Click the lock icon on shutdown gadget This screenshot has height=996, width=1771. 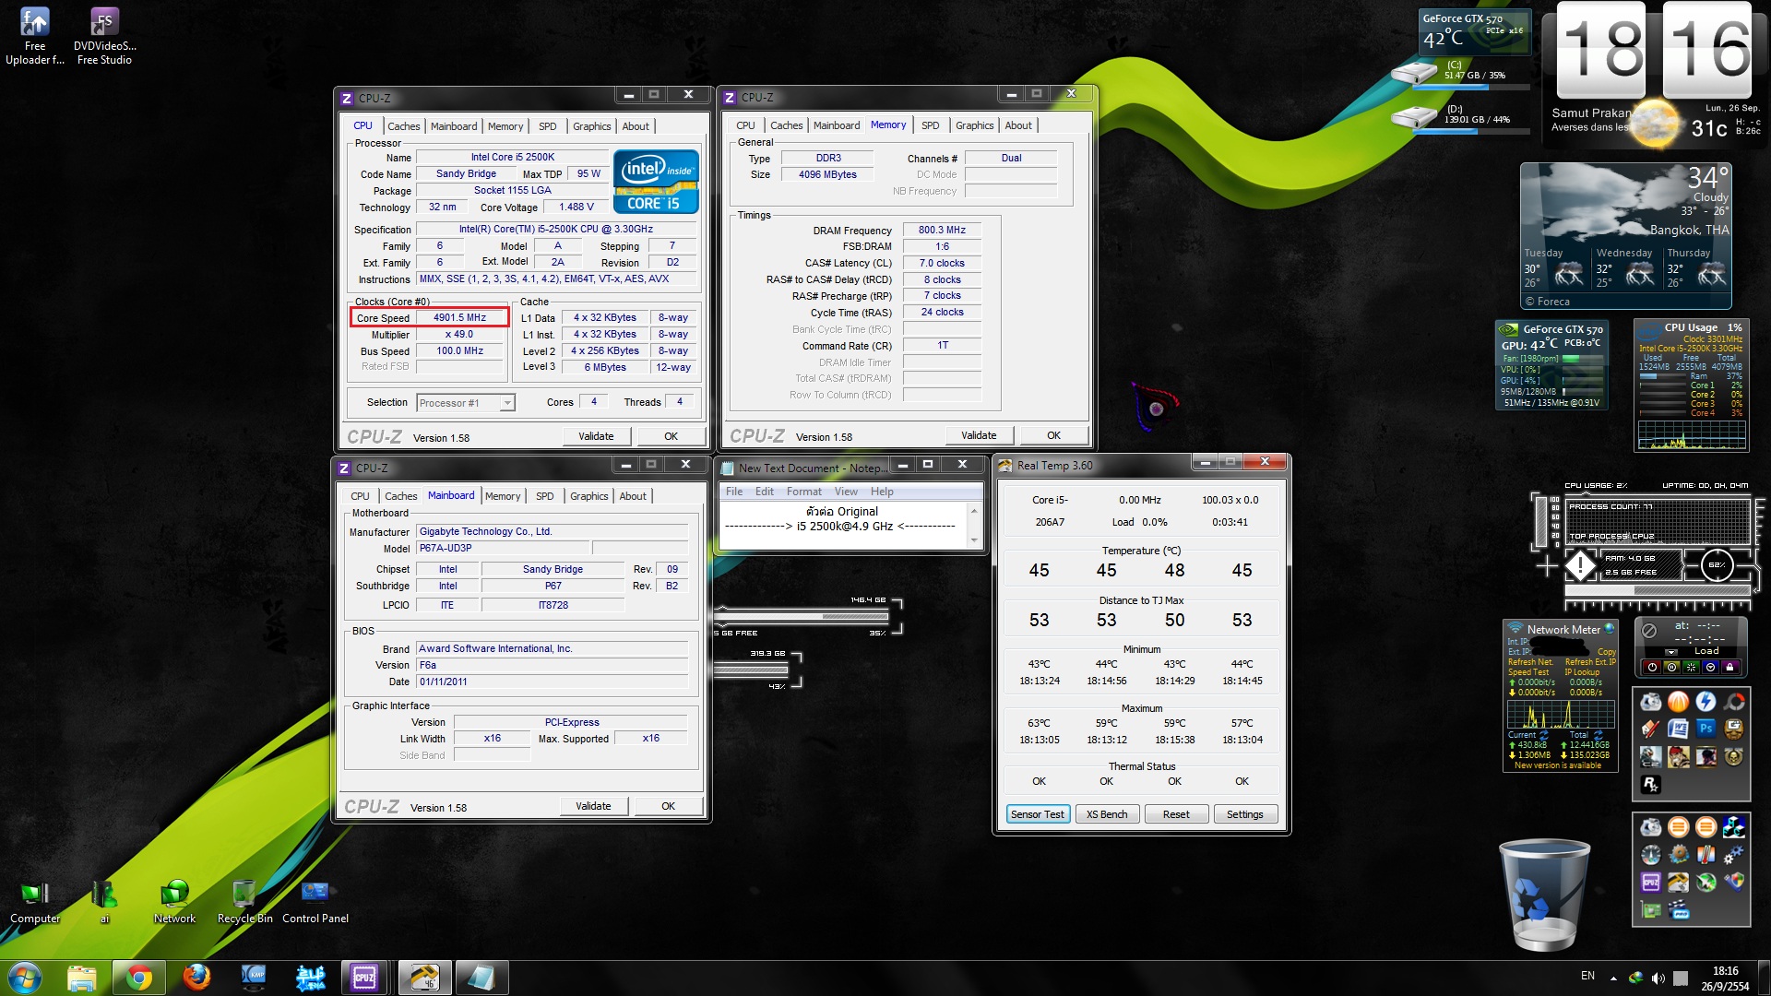click(1729, 667)
